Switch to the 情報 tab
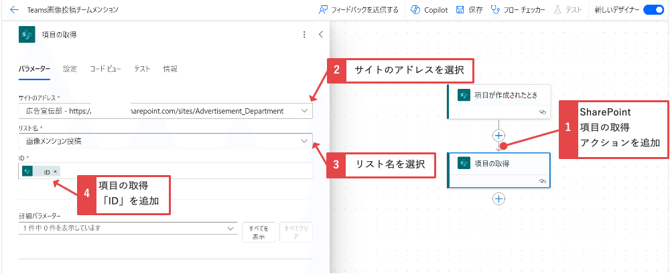This screenshot has height=274, width=670. pyautogui.click(x=170, y=69)
